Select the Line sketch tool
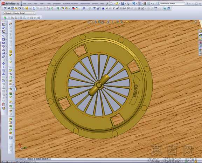 click(x=4, y=36)
